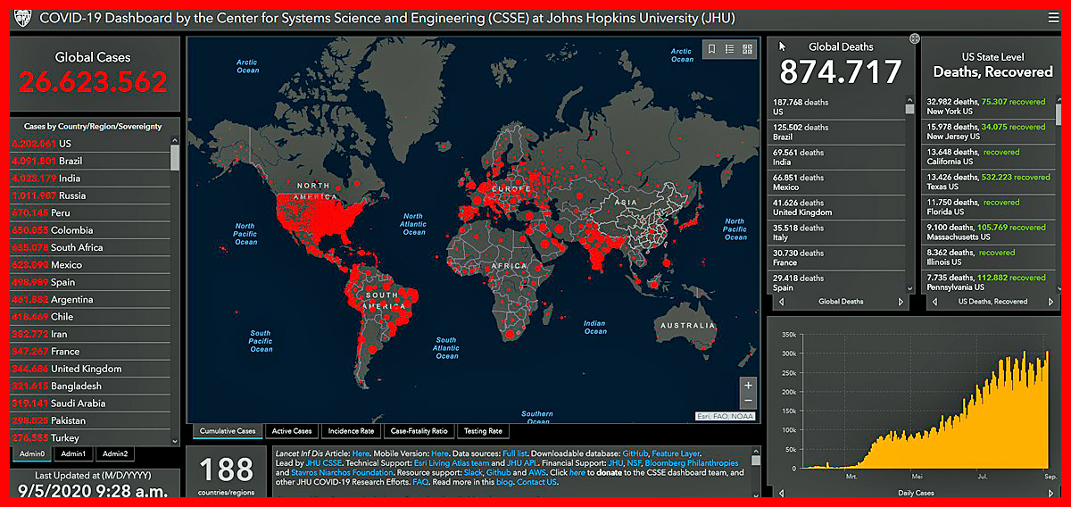Click scroll-up arrow of info text panel
This screenshot has width=1071, height=507.
click(756, 452)
